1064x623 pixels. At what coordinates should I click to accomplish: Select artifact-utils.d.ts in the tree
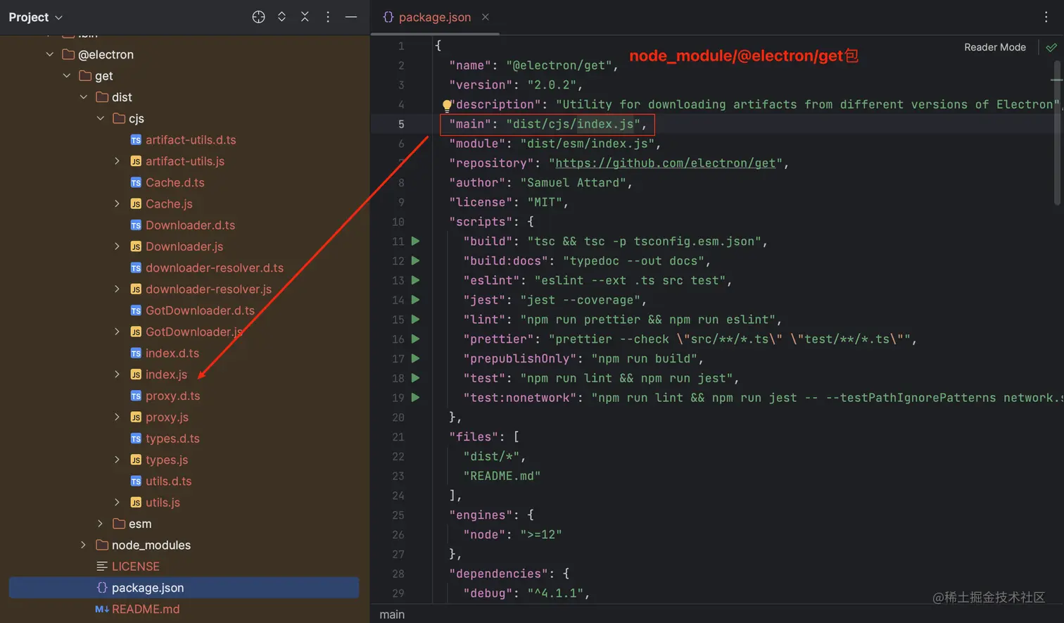coord(191,140)
